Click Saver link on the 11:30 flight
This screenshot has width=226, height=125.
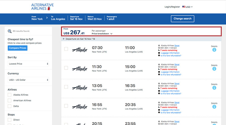pos(177,64)
